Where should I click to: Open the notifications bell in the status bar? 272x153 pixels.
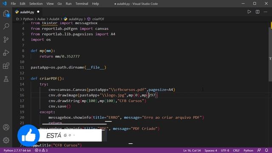pyautogui.click(x=266, y=150)
